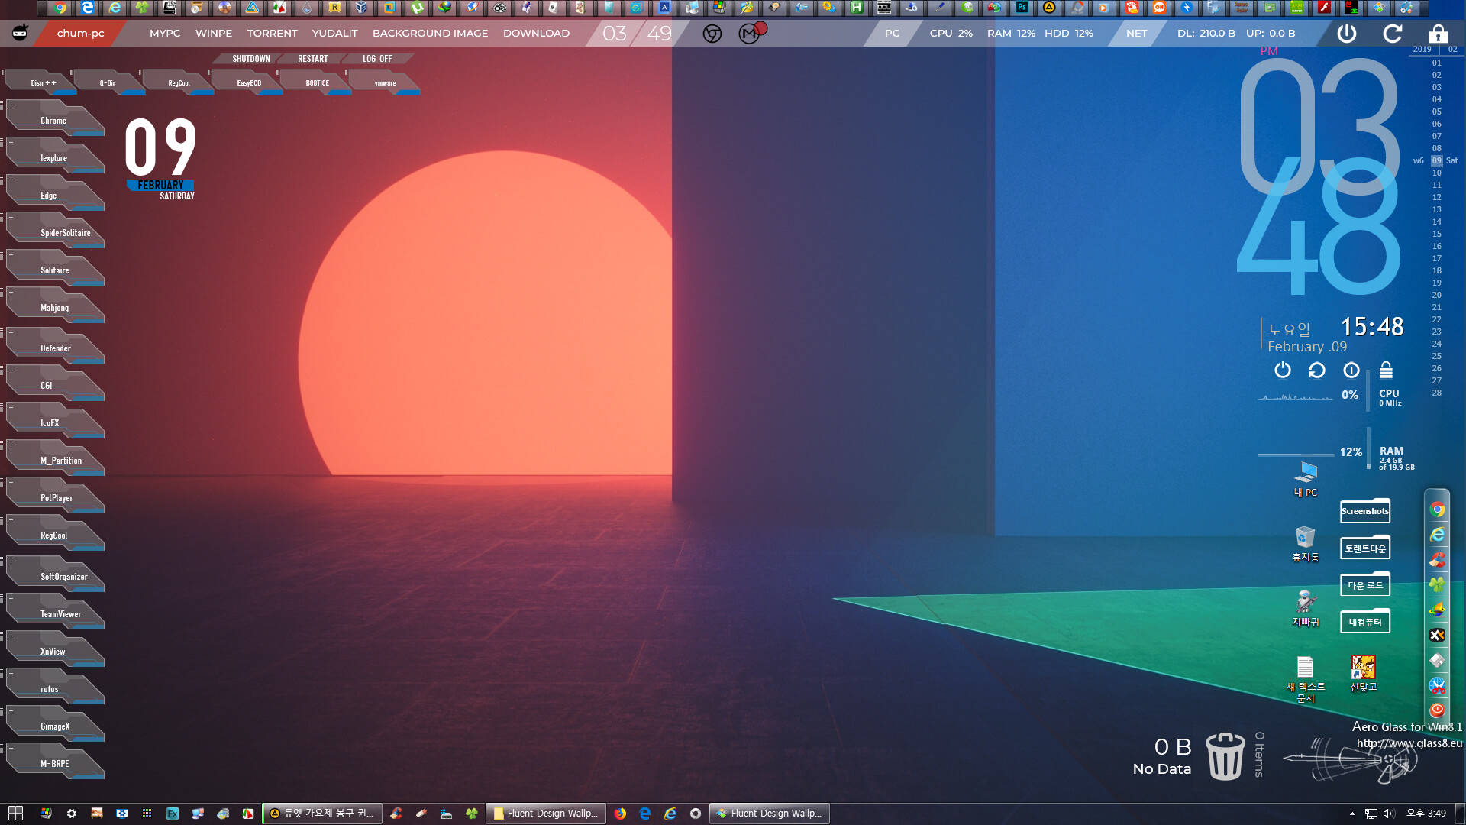Click the refresh arrow icon on the top bar
1466x825 pixels.
1393,34
